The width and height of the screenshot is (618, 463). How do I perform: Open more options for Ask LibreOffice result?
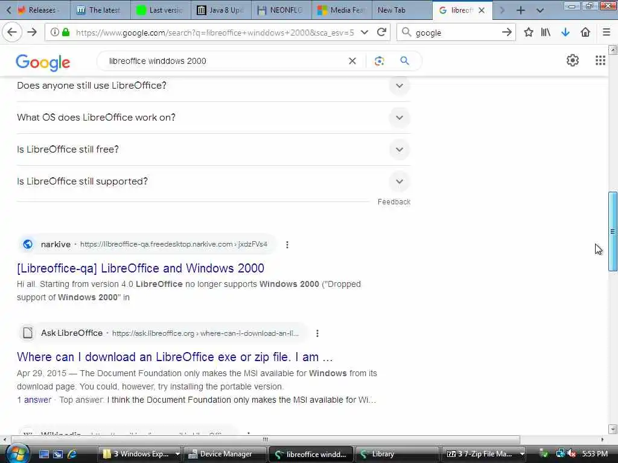pyautogui.click(x=317, y=333)
